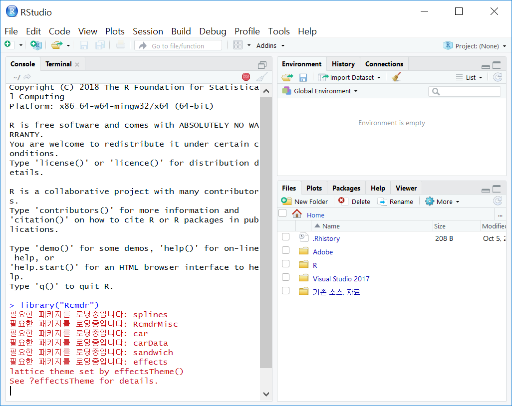Open the 기존 소스, 자료 folder link

tap(336, 292)
